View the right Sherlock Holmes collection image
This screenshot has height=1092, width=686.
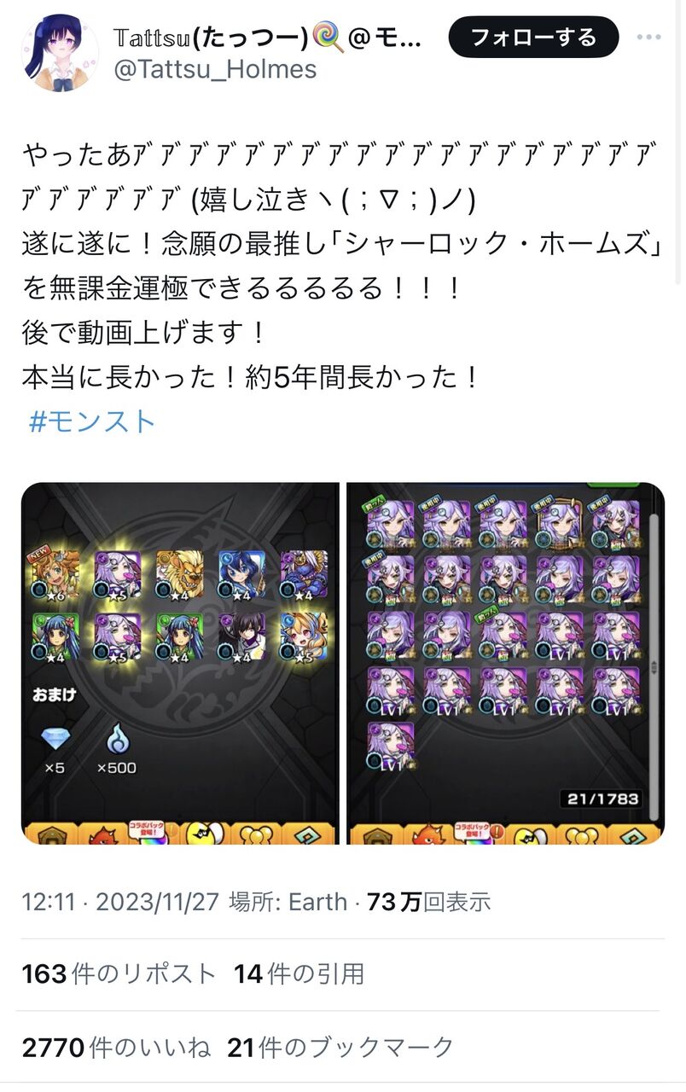click(505, 664)
